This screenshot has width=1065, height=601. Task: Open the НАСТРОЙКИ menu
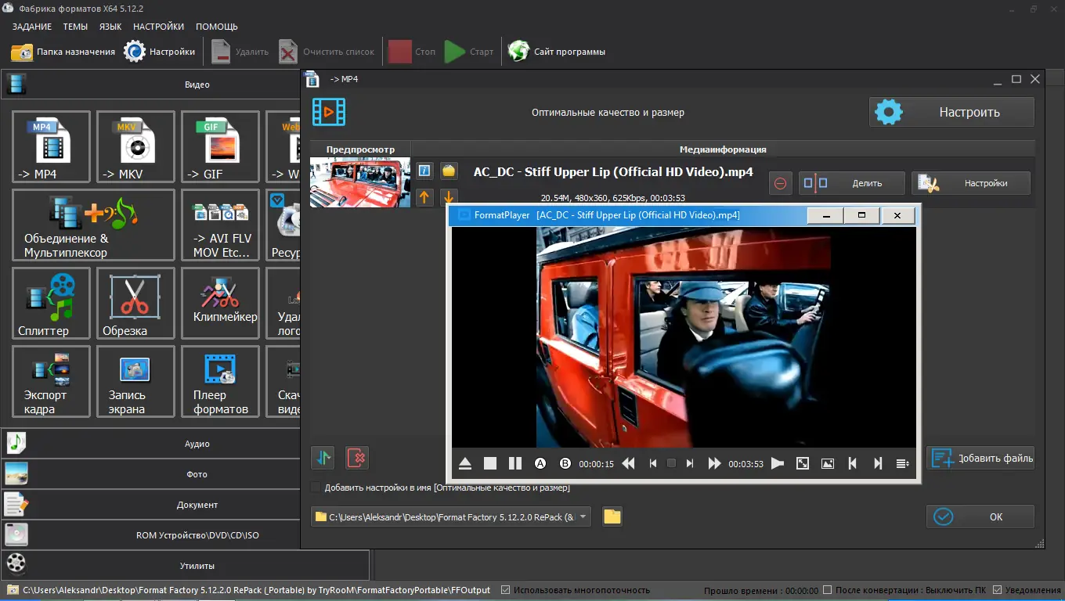(x=158, y=27)
